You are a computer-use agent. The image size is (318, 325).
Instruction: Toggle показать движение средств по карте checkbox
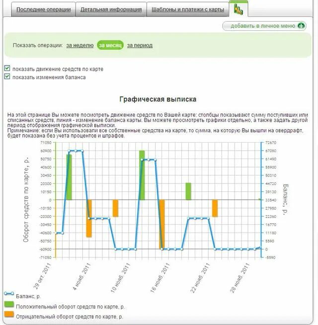click(x=7, y=68)
